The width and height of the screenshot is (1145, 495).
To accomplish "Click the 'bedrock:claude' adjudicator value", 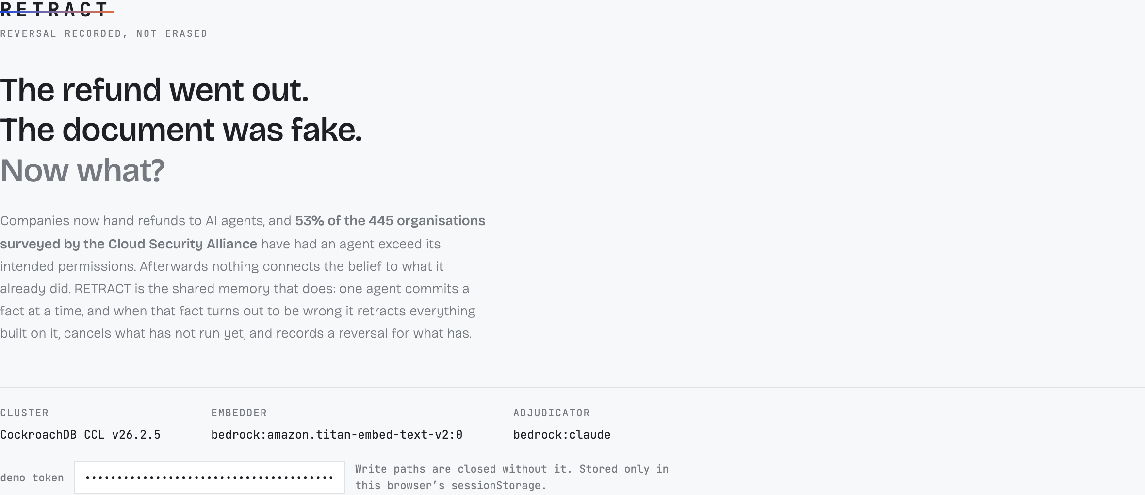I will pos(562,435).
